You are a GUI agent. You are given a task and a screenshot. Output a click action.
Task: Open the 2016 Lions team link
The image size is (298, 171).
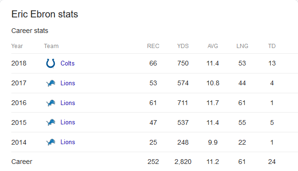[x=68, y=103]
